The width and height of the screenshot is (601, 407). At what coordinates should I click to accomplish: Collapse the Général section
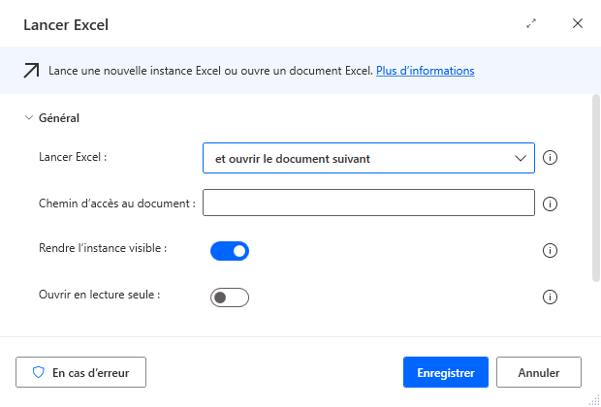click(29, 117)
